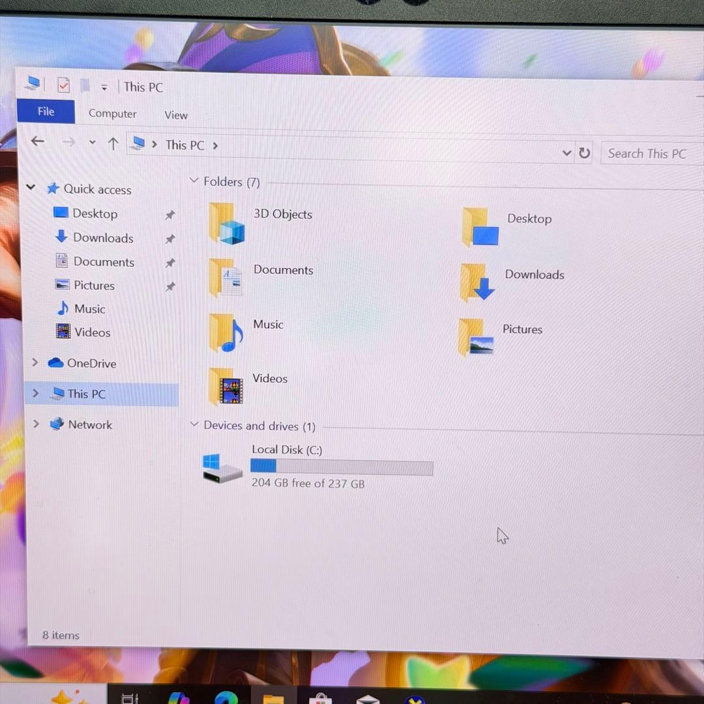Image resolution: width=704 pixels, height=704 pixels.
Task: Collapse the Folders (7) section
Action: click(194, 181)
